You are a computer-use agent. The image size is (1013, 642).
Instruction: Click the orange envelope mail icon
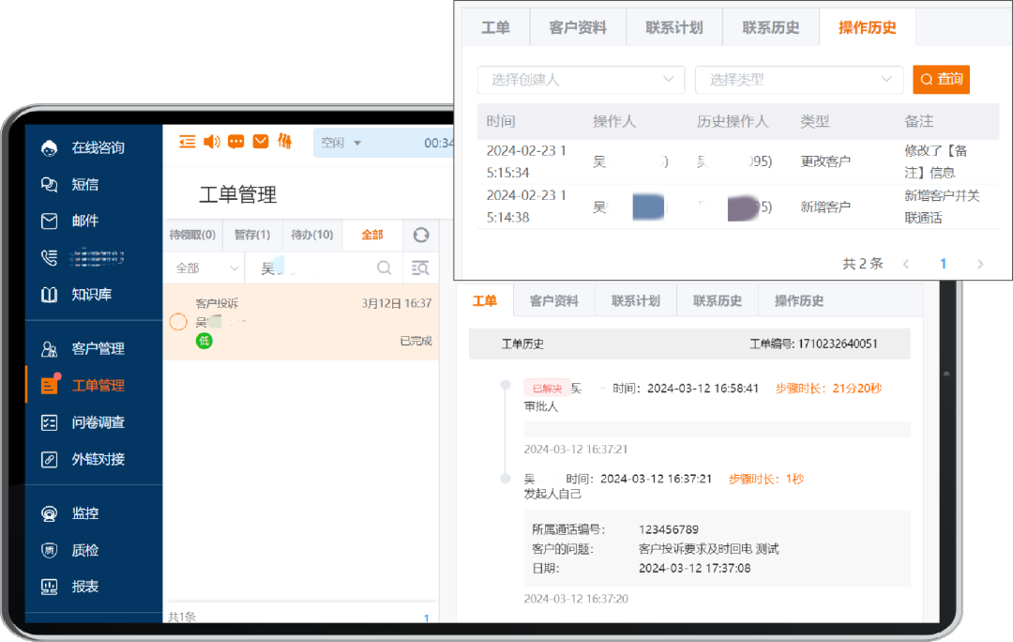[261, 142]
